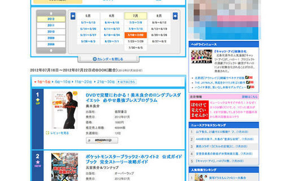289x181 pixels.
Task: Open news access ranking item 3 黒色コラボ
Action: pyautogui.click(x=221, y=147)
